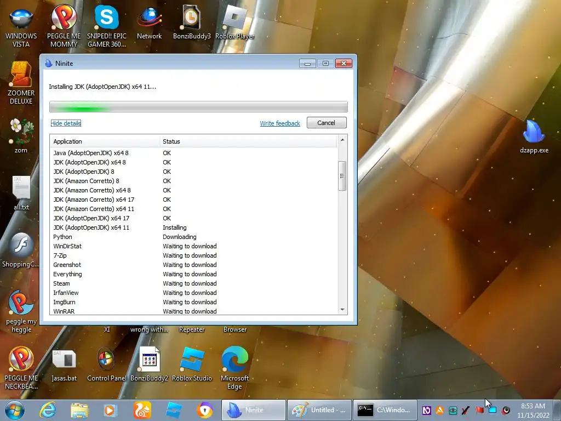Switch to the Untitled Paint taskbar button

tap(319, 410)
